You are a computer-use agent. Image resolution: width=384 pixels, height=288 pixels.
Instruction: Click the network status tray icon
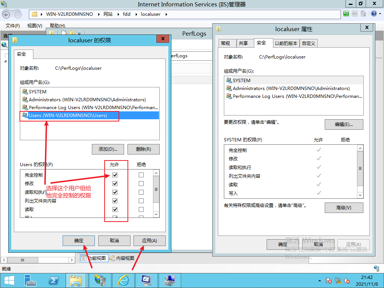coord(338,280)
